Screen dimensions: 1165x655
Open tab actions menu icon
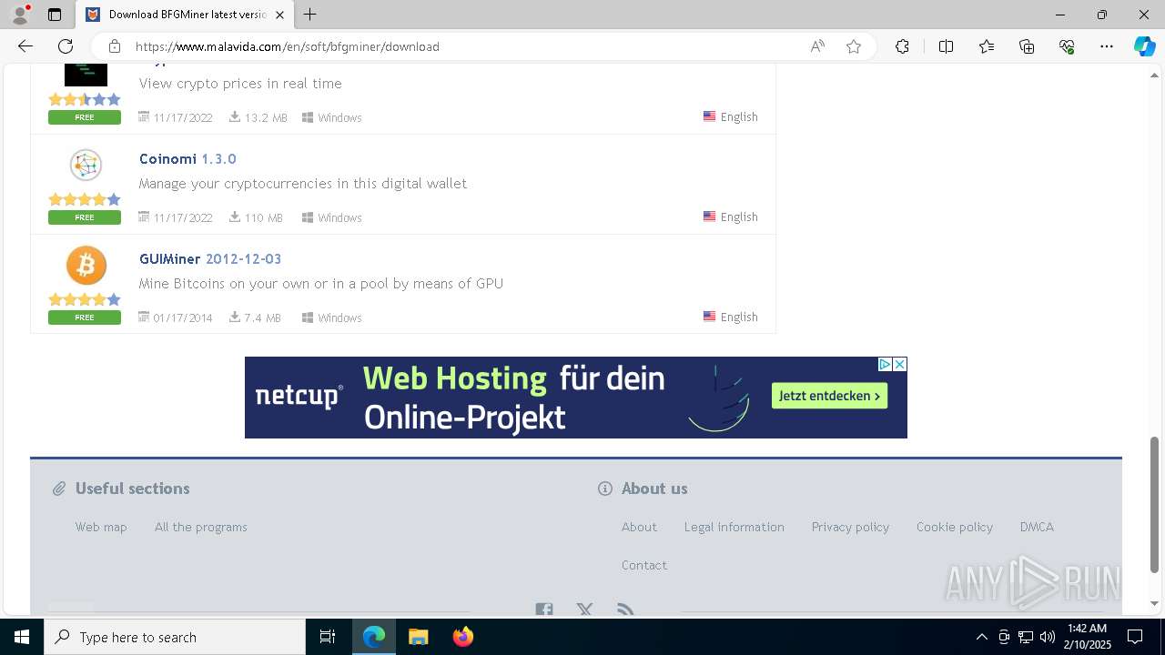(x=55, y=15)
